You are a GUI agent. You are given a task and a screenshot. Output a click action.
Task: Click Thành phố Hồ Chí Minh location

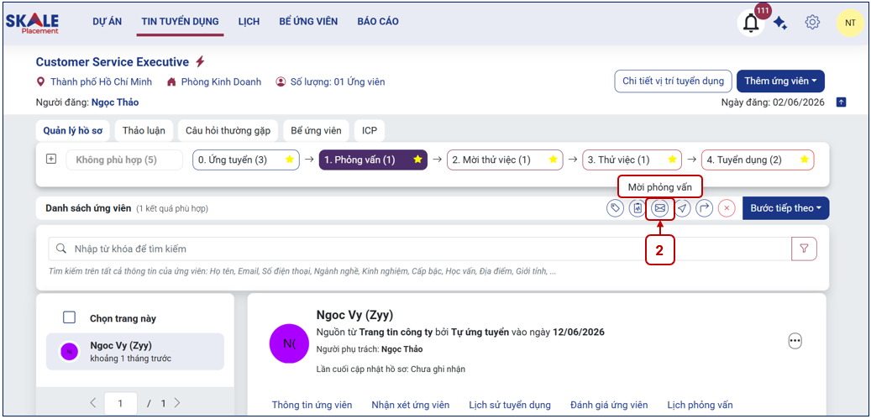point(101,81)
